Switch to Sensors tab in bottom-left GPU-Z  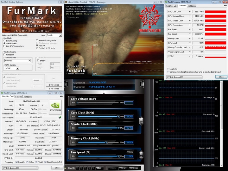point(18,97)
